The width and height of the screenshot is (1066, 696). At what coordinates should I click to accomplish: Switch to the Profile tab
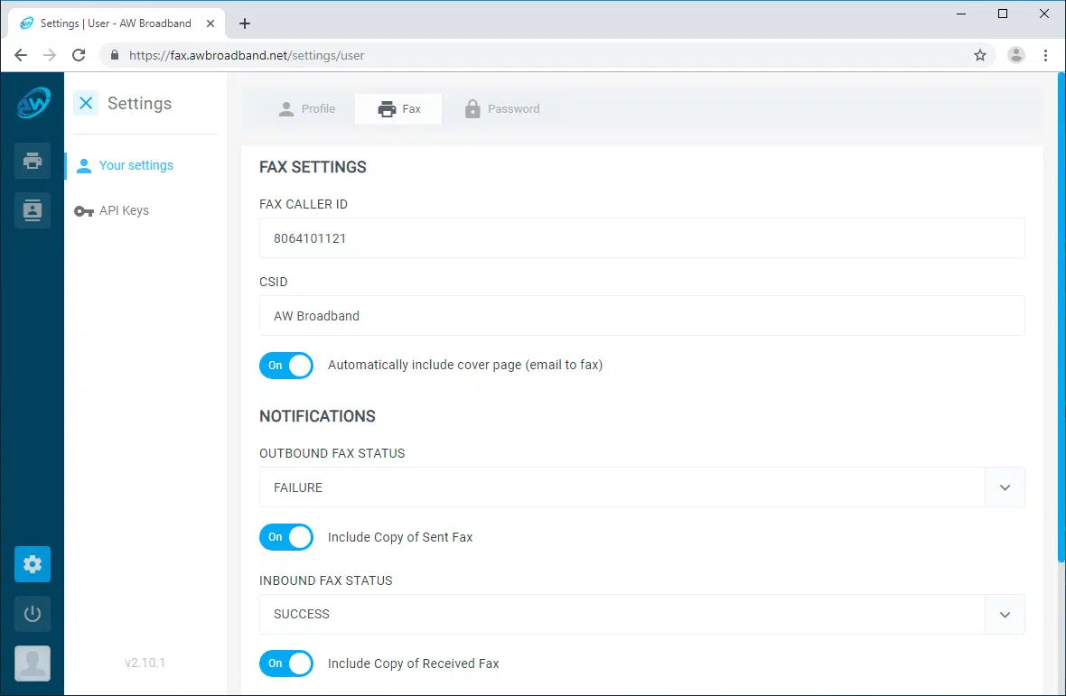[307, 108]
